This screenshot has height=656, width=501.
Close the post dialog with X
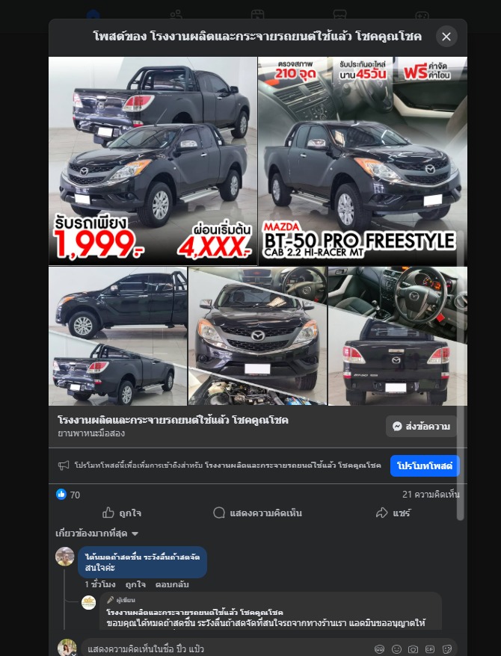click(x=446, y=37)
